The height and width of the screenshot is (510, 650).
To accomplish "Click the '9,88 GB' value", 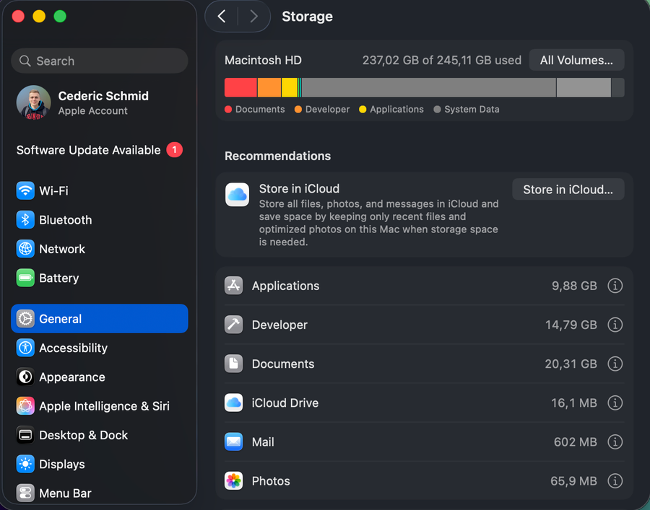I will click(574, 286).
